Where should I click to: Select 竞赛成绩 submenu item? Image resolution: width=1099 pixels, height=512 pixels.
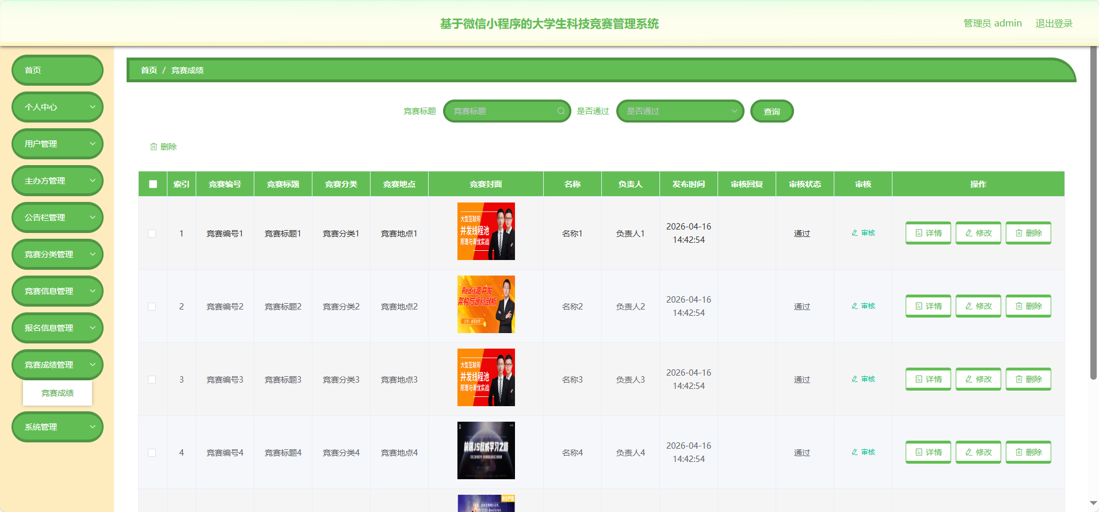(58, 393)
